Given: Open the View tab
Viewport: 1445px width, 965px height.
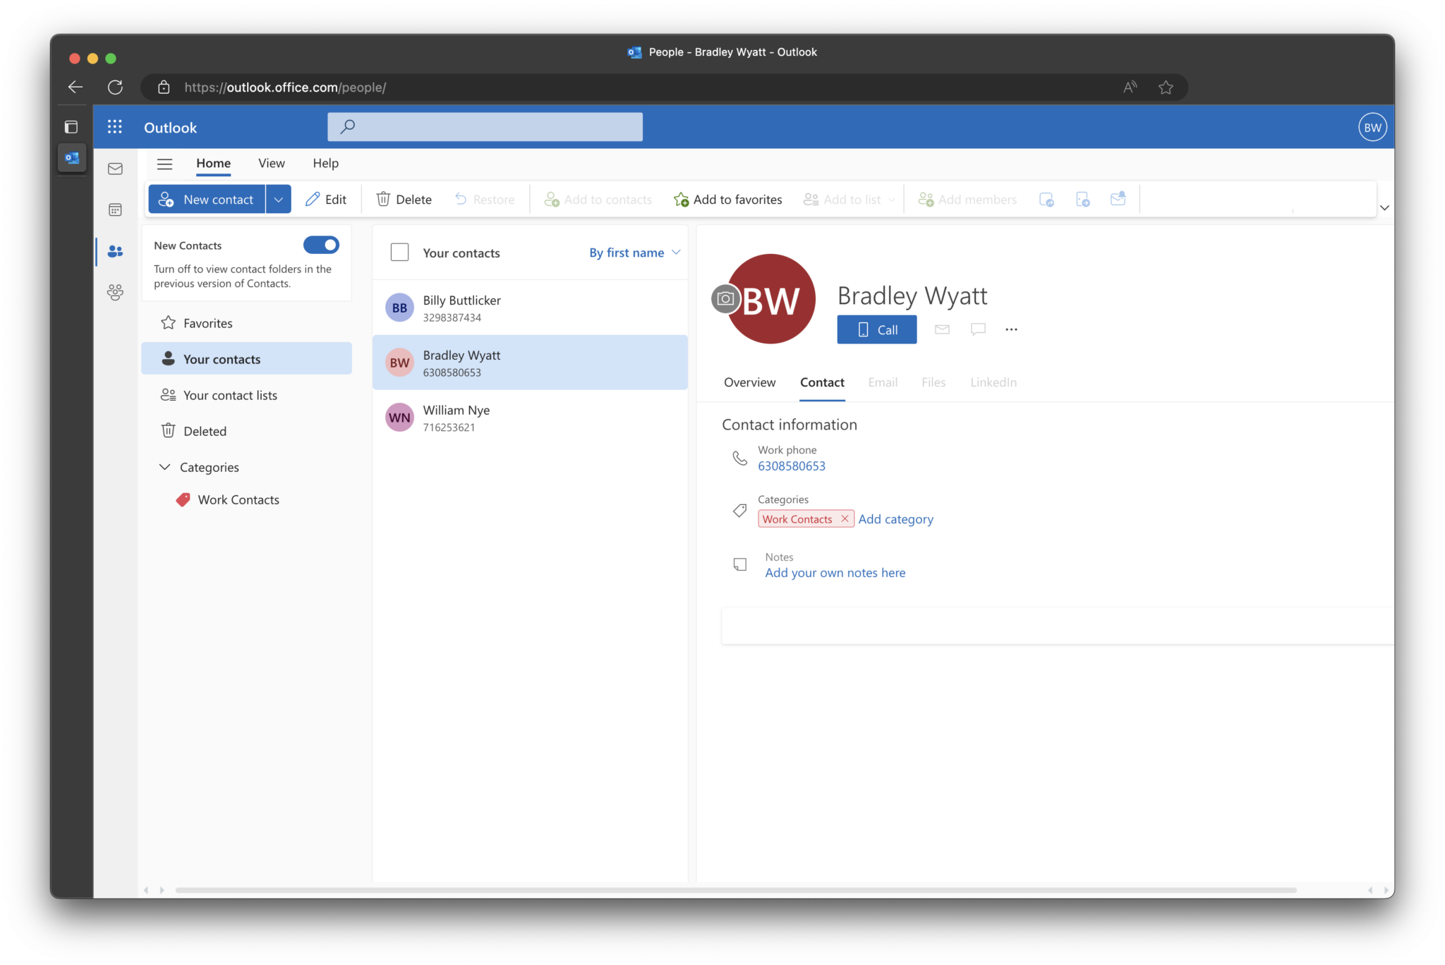Looking at the screenshot, I should pyautogui.click(x=271, y=163).
